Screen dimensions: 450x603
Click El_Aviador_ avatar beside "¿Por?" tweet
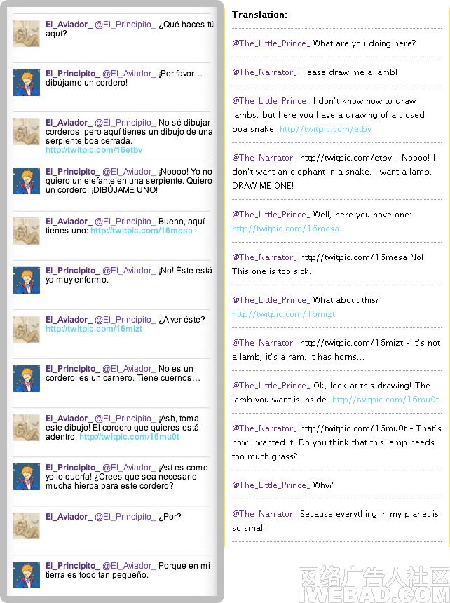click(26, 526)
